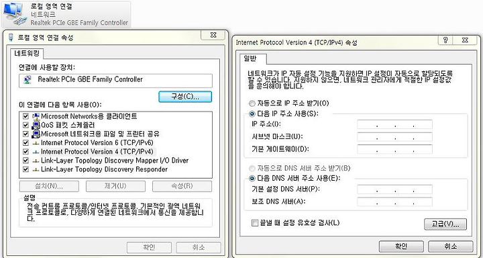483x258 pixels.
Task: Click the 구성(C)... button
Action: point(185,96)
